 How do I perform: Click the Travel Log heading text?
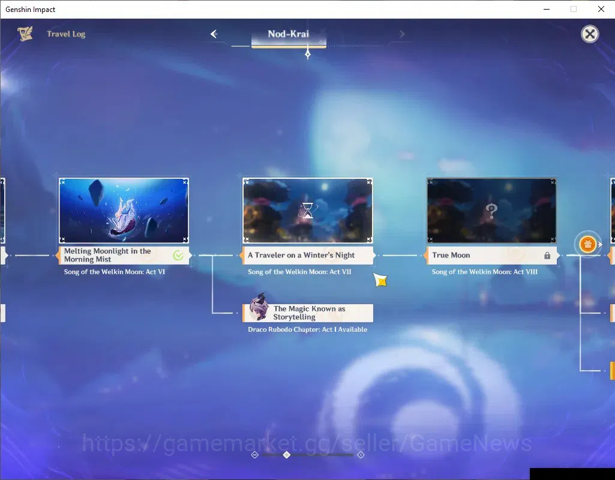[66, 34]
